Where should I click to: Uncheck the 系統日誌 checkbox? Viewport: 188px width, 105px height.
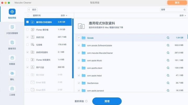[27, 37]
